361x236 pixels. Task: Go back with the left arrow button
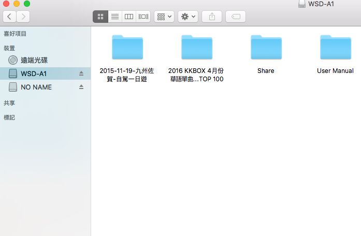point(9,17)
